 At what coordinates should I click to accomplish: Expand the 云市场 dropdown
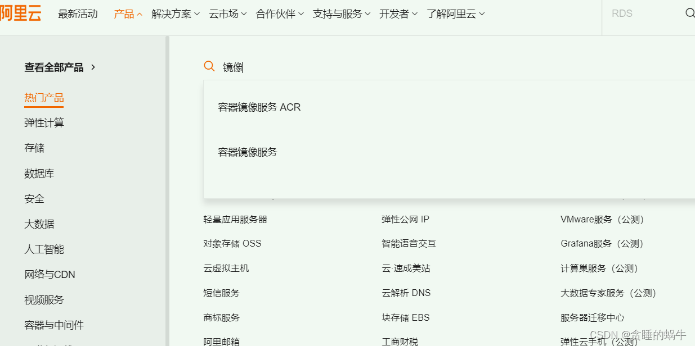(x=228, y=14)
